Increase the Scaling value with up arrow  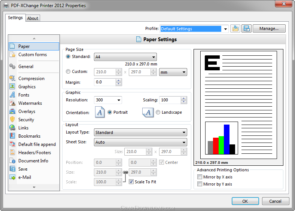point(183,98)
